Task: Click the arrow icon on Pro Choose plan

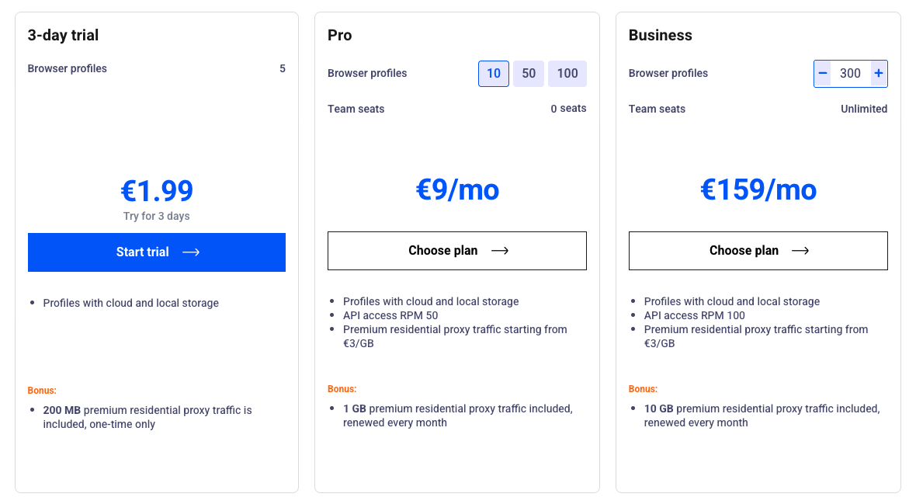Action: pyautogui.click(x=500, y=251)
